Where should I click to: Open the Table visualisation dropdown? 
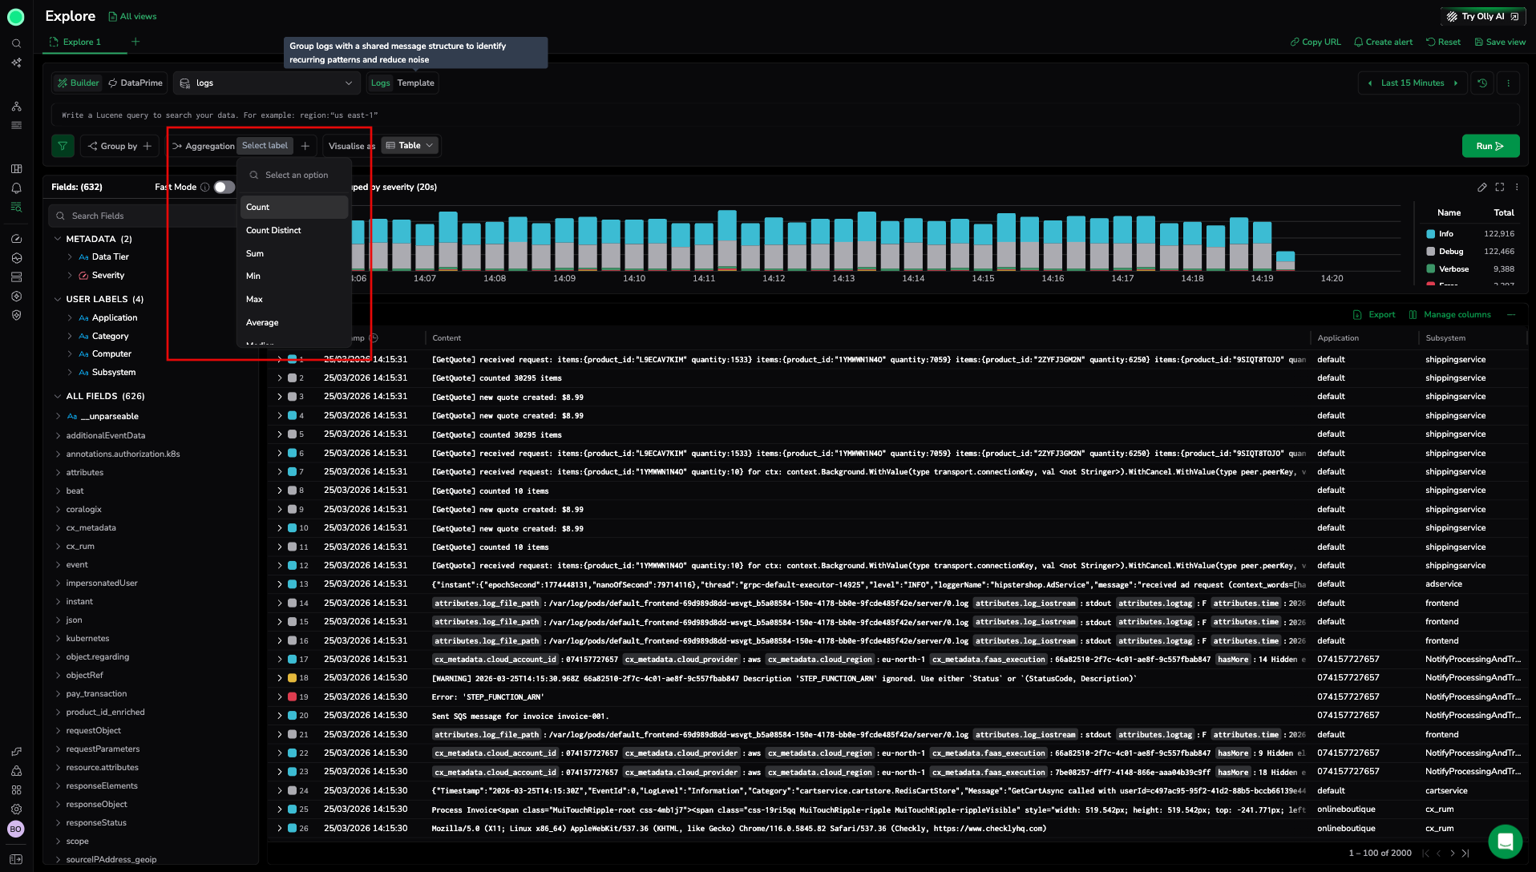pos(410,146)
